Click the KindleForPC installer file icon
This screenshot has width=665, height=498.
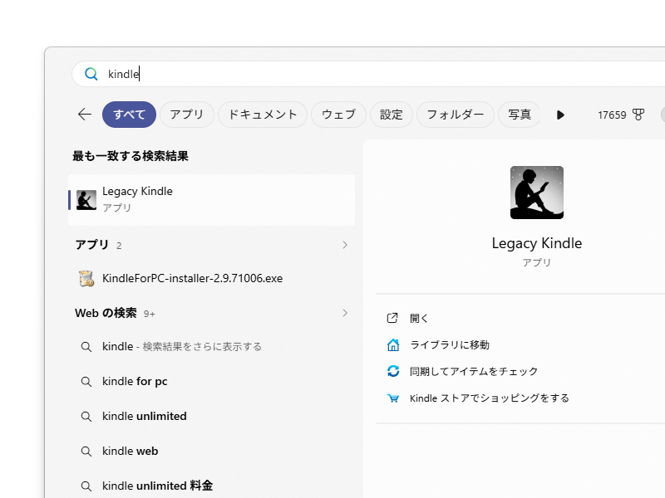point(86,278)
